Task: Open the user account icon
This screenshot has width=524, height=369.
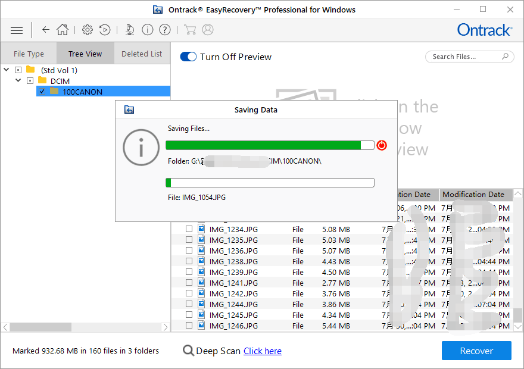Action: click(x=208, y=30)
